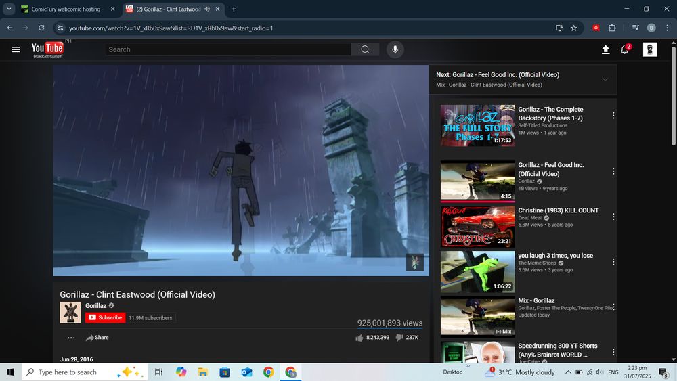Dislike the video with the thumbs down
This screenshot has width=677, height=381.
[399, 338]
